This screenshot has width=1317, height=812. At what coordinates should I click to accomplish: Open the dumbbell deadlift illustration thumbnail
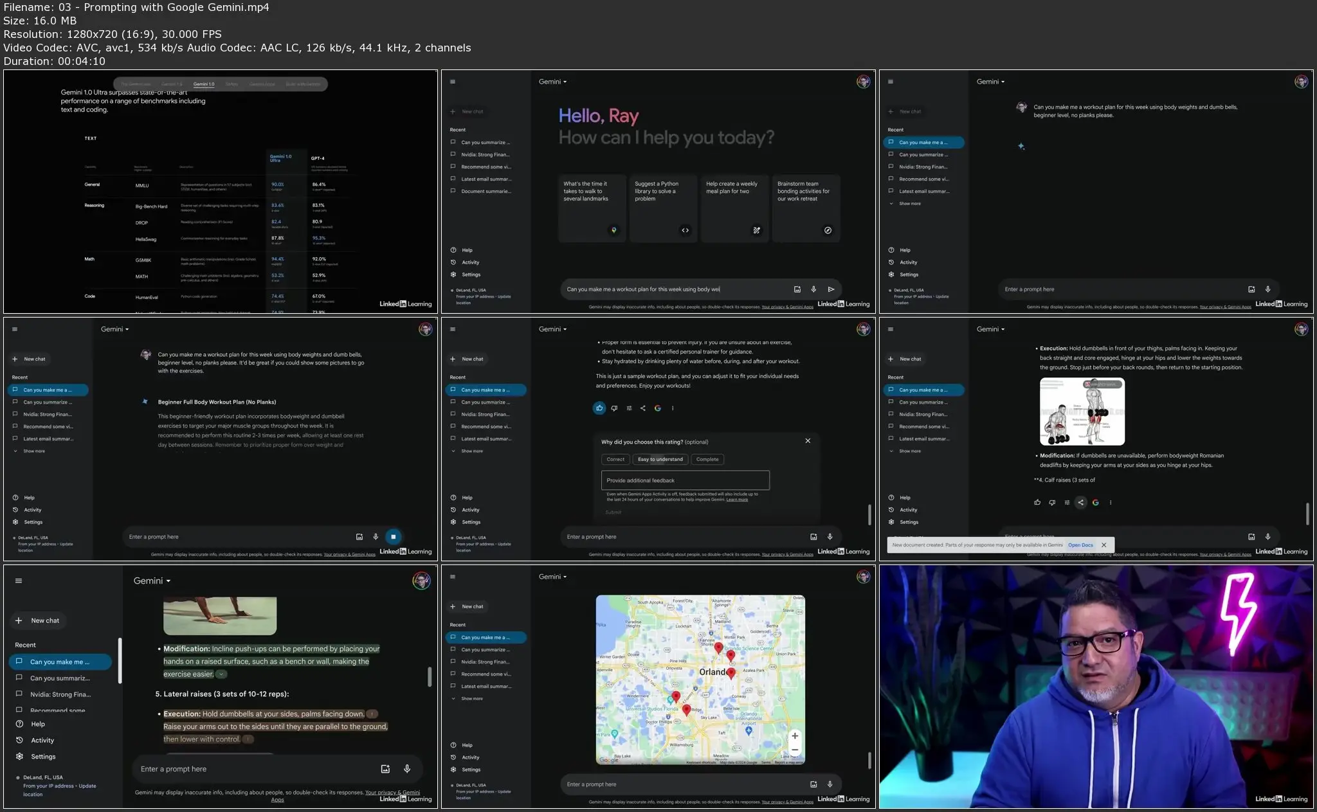1082,411
